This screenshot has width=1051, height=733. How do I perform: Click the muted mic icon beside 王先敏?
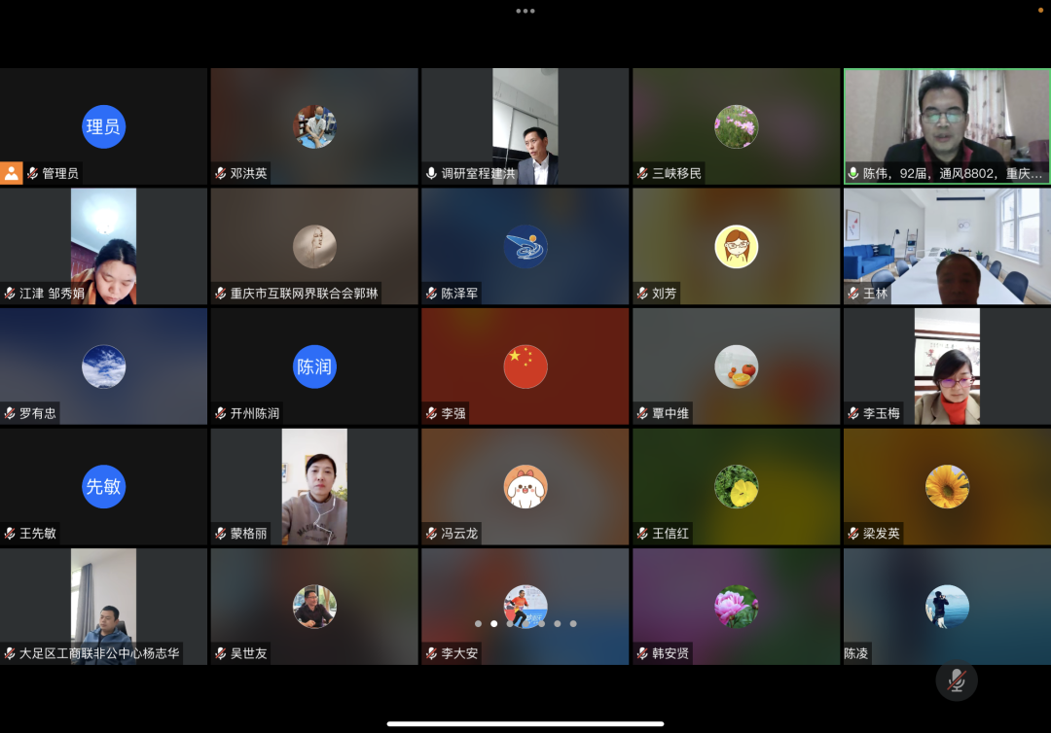tap(10, 534)
